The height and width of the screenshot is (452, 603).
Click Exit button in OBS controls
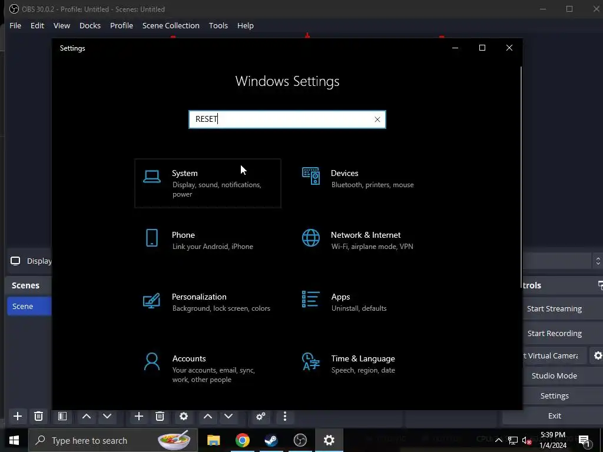(554, 416)
